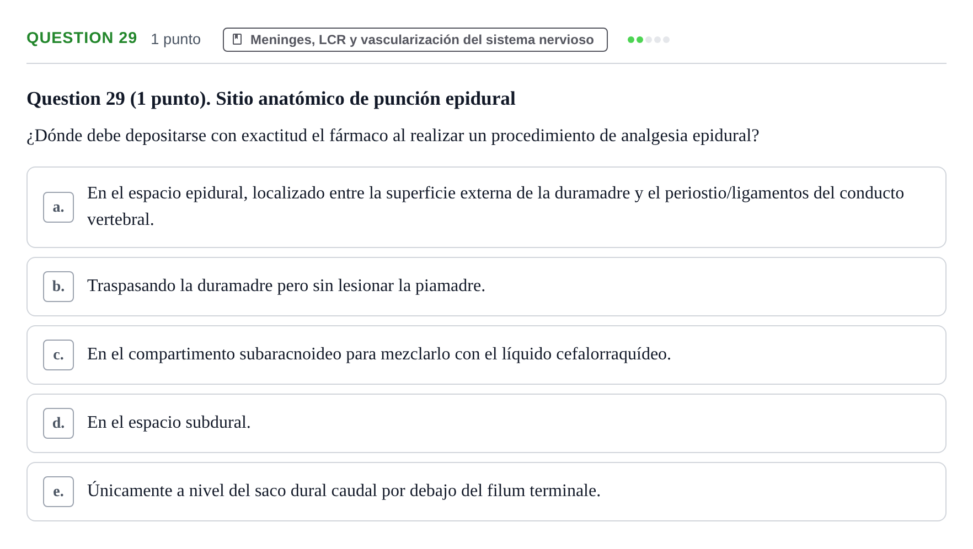Choose option 'Únicamente a nivel del saco dural caudal'

487,492
